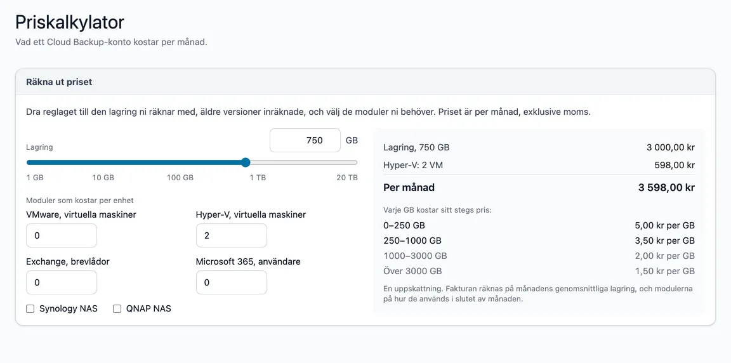
Task: Click the Hyper-V, virtuella maskiner label
Action: pos(251,215)
